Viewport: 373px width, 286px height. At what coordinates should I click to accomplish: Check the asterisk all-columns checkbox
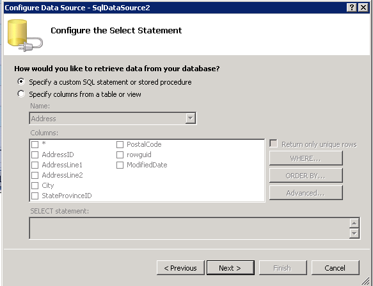click(x=35, y=144)
